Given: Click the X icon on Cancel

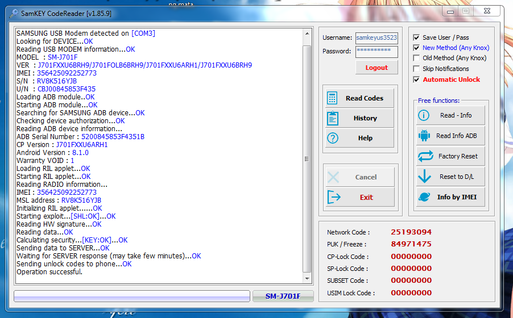Looking at the screenshot, I should click(x=333, y=178).
